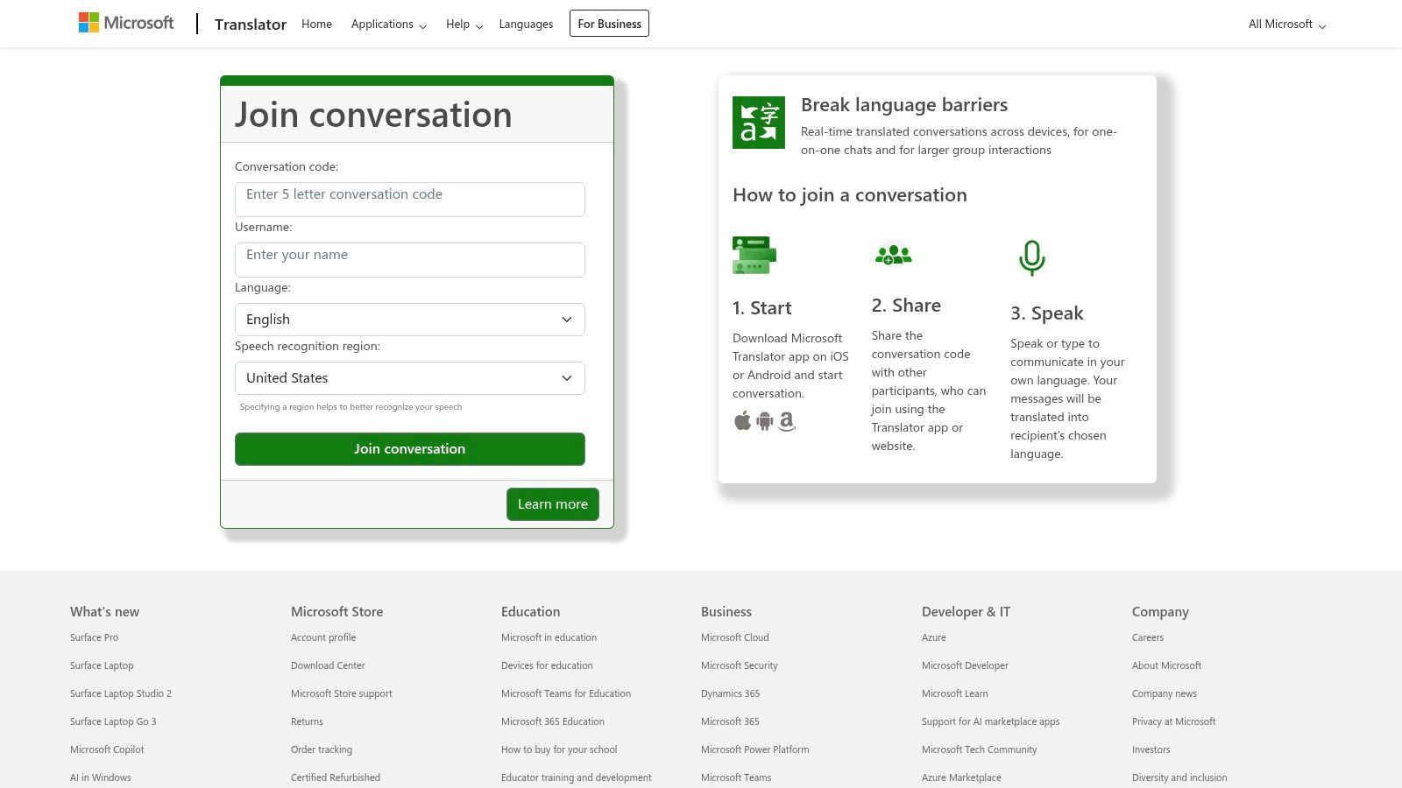Click the Apple iOS store icon
The width and height of the screenshot is (1402, 788).
point(742,421)
